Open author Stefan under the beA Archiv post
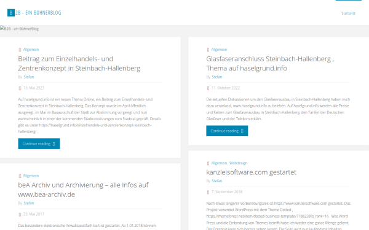 pyautogui.click(x=29, y=203)
